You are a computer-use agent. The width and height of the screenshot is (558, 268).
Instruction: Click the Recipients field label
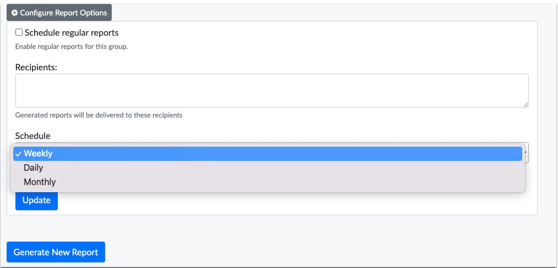pos(36,67)
